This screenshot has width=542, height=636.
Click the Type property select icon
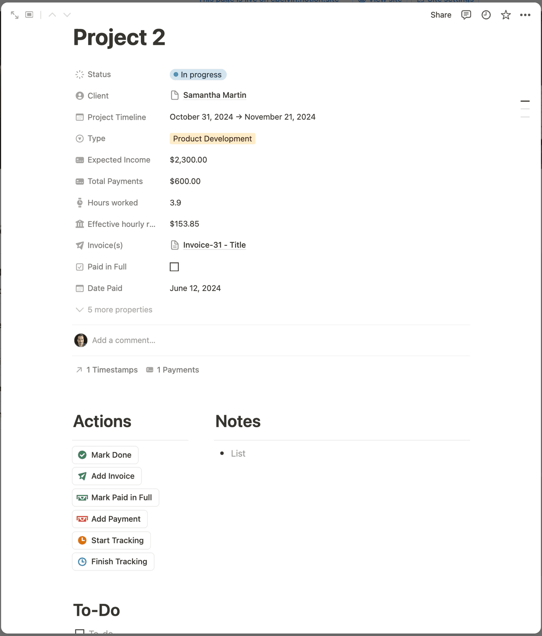point(79,138)
